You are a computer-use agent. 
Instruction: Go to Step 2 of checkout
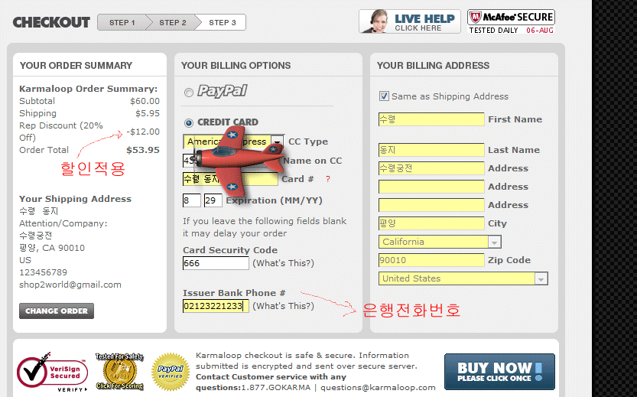(173, 22)
